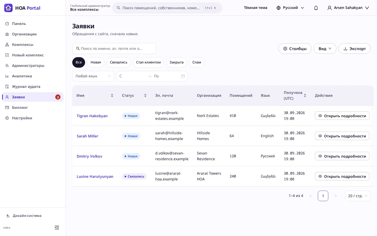Image resolution: width=377 pixels, height=236 pixels.
Task: Open Arsen Sahakyan user menu
Action: 348,8
